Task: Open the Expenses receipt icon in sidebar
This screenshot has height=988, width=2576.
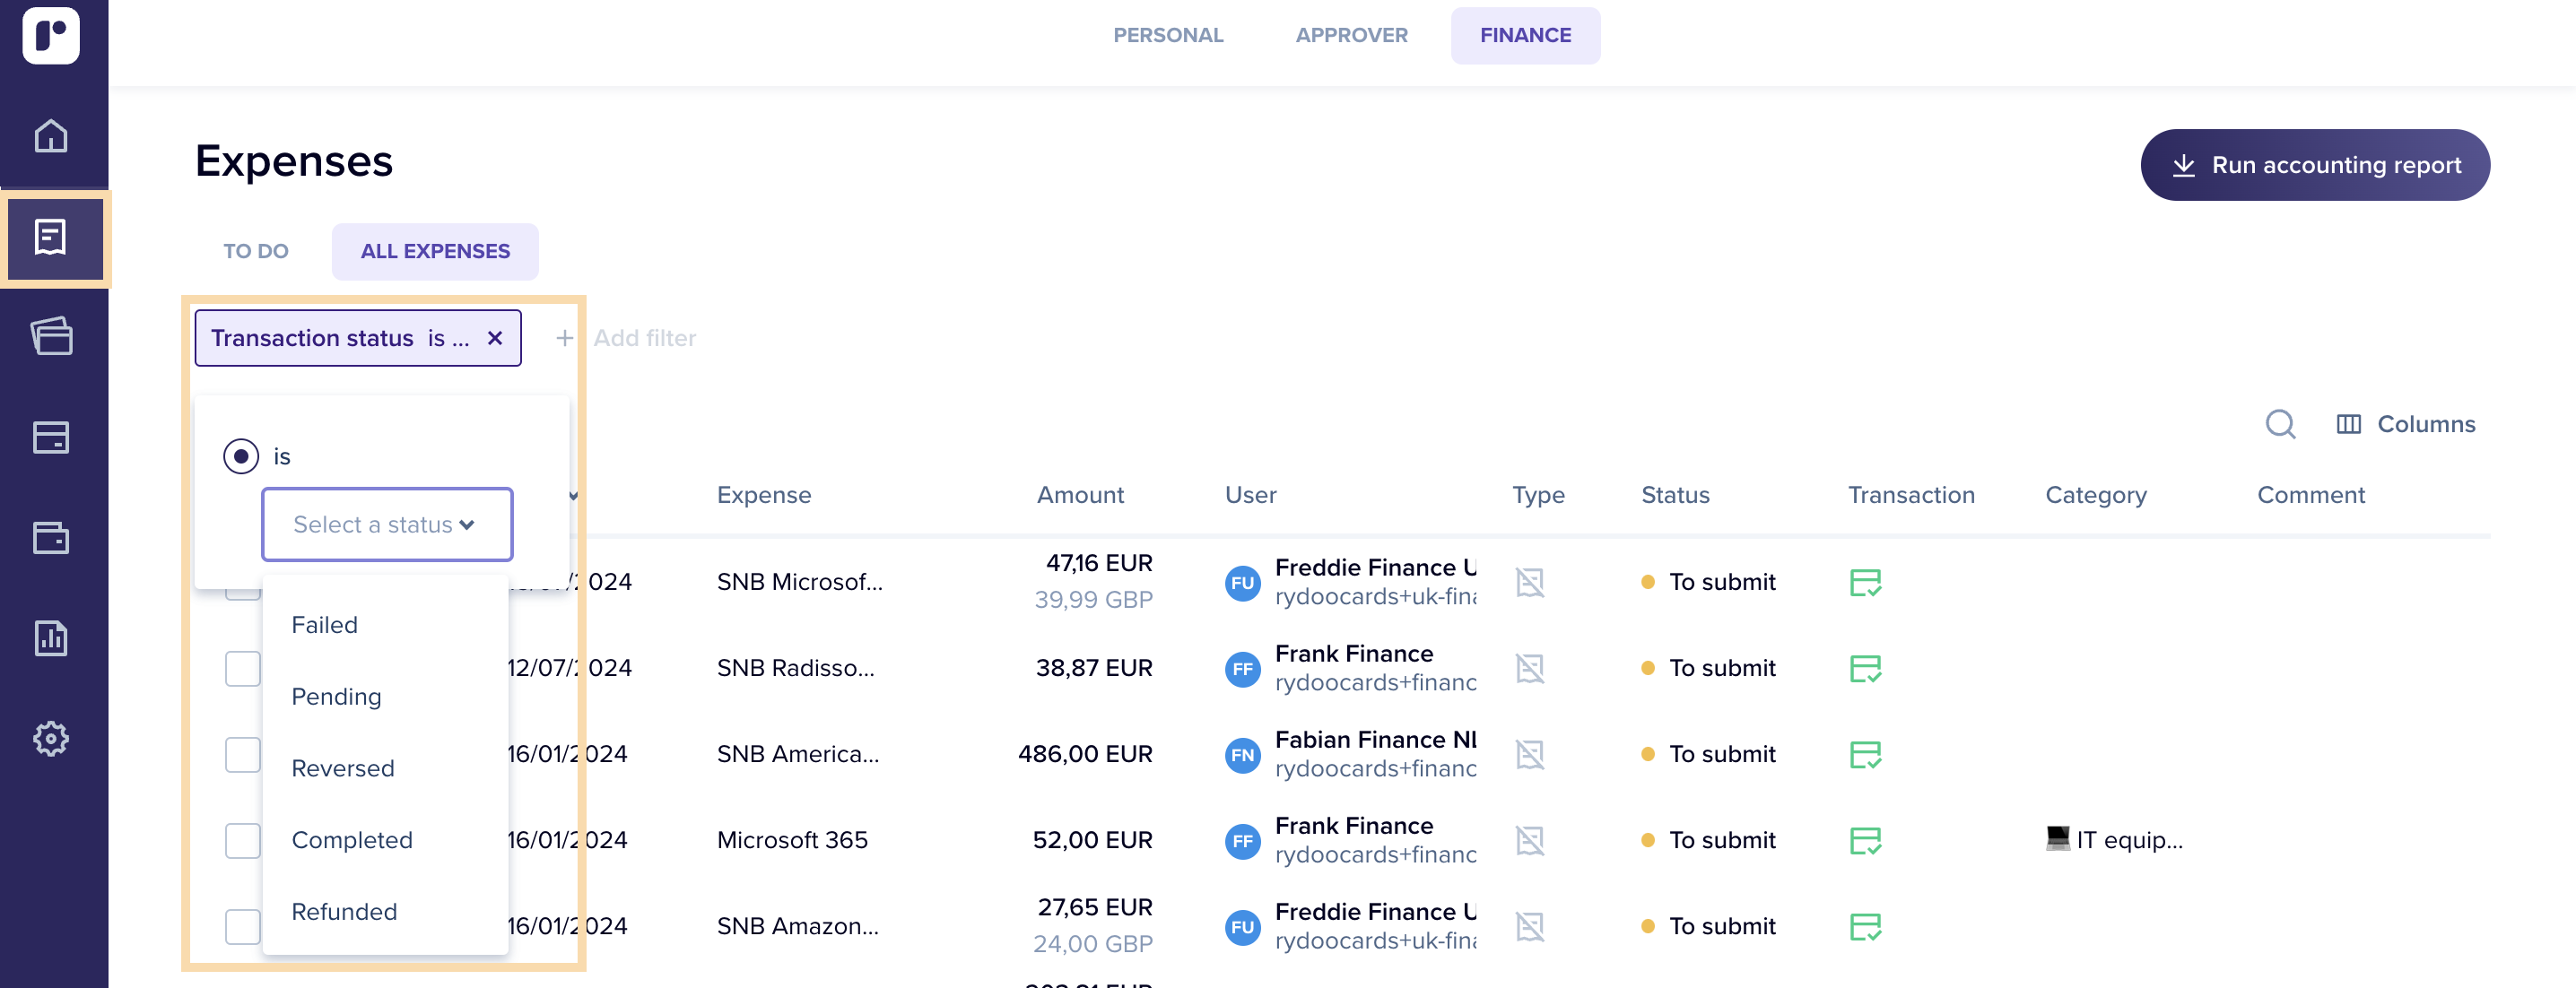Action: [51, 238]
